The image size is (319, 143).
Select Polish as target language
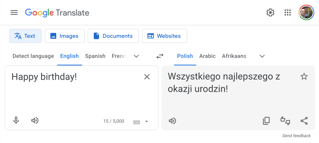coord(185,56)
